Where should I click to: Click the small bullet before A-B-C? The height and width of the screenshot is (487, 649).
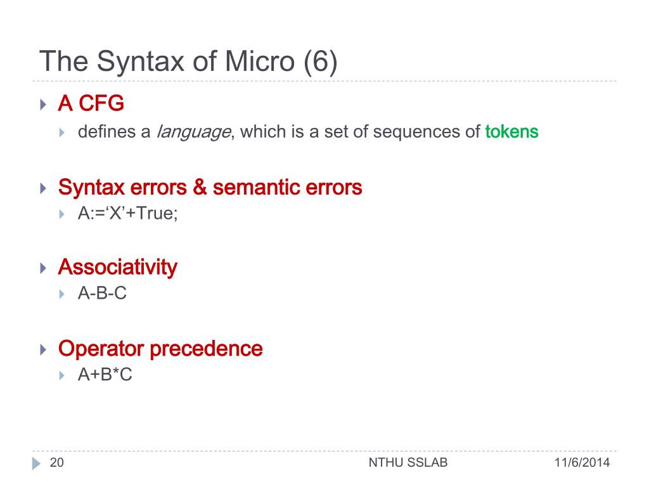[61, 294]
